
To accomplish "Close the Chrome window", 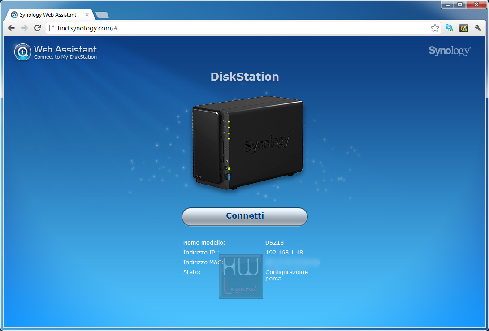I will 476,4.
